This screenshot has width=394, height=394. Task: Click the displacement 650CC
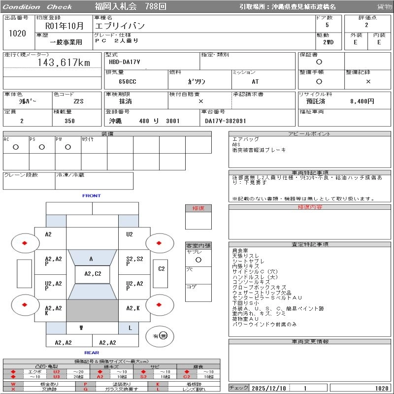[128, 81]
